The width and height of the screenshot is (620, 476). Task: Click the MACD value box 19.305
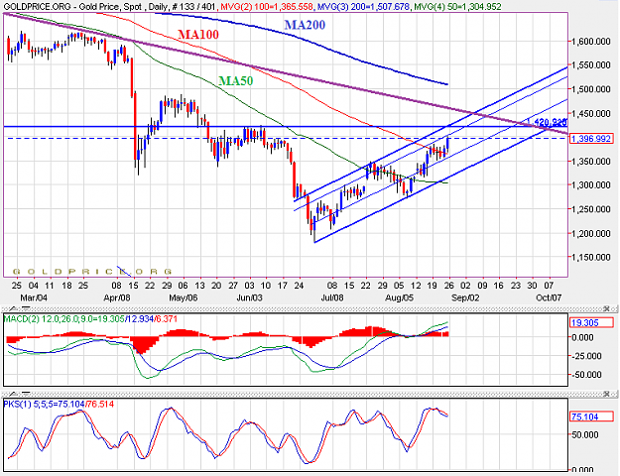pyautogui.click(x=591, y=322)
